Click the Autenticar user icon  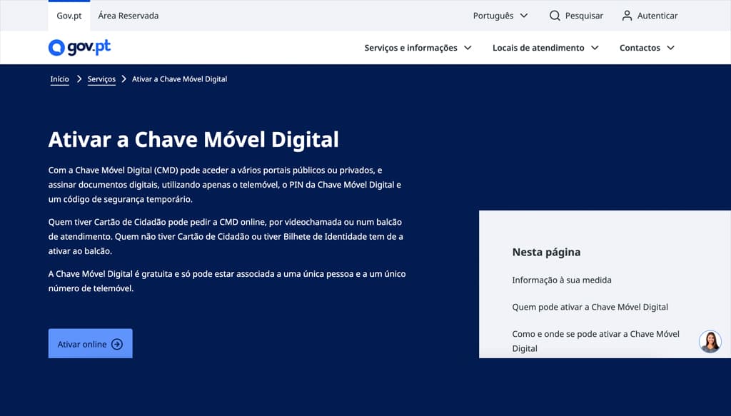[627, 15]
